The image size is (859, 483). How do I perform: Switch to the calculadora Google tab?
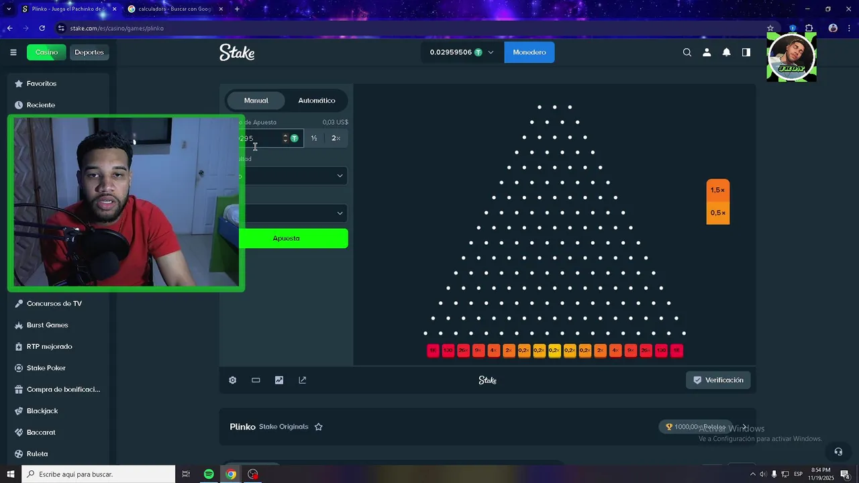coord(174,9)
